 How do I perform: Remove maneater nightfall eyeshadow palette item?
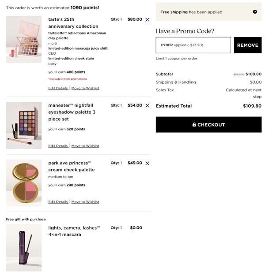(x=147, y=106)
